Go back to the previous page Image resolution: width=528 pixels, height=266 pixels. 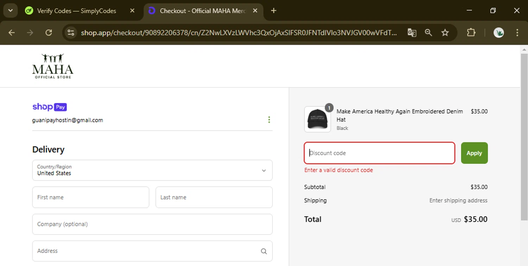(x=12, y=33)
